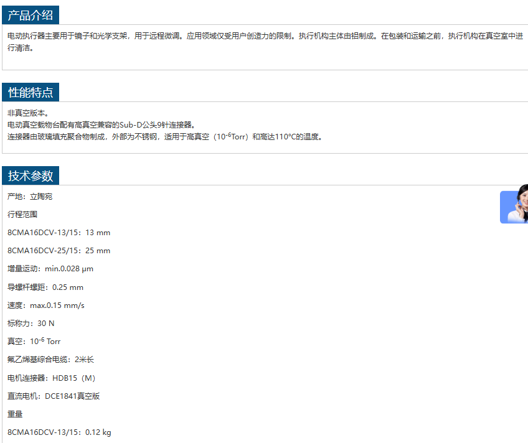Click the 电机连接器 HDB15 (M) line

point(51,378)
